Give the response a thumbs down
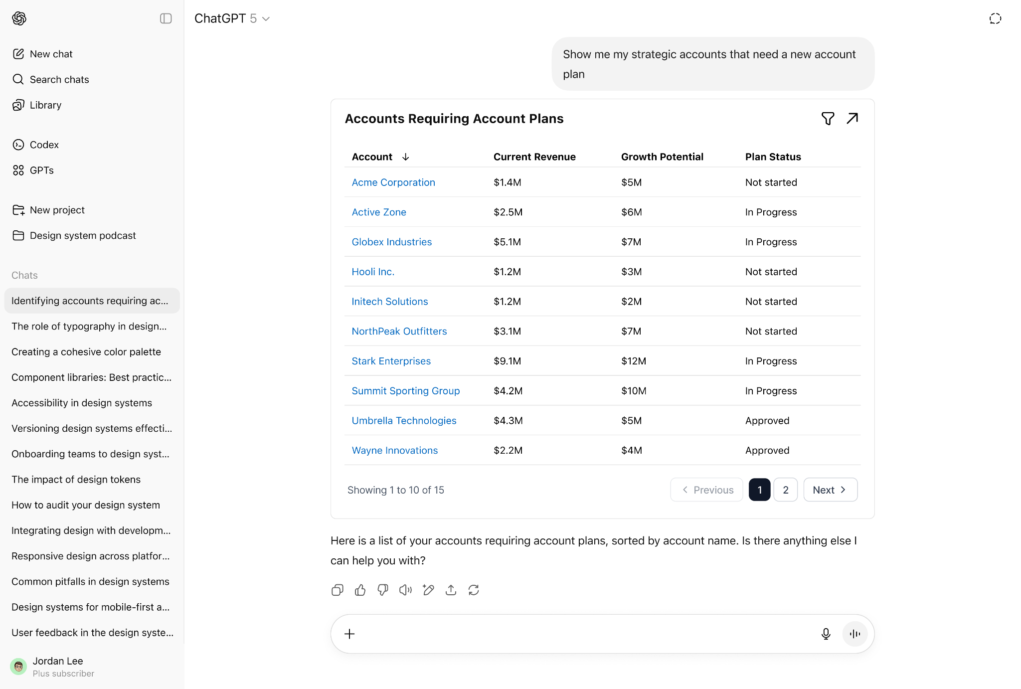This screenshot has height=689, width=1021. tap(383, 590)
